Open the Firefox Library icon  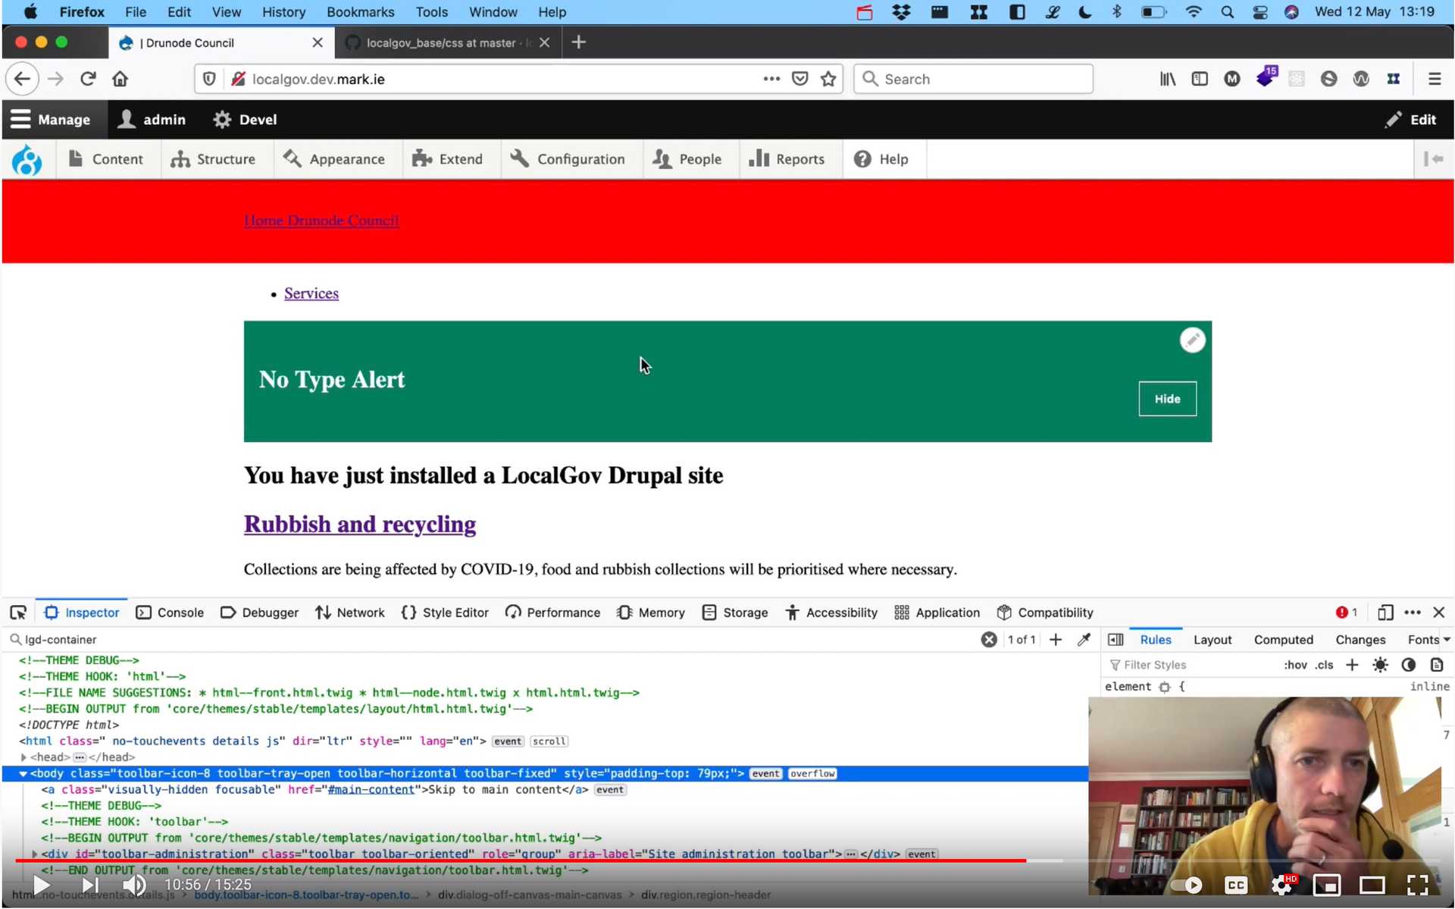pos(1168,79)
